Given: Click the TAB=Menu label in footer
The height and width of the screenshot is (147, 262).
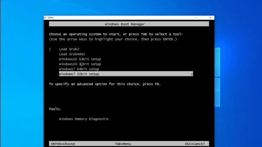Looking at the screenshot, I should (x=123, y=144).
